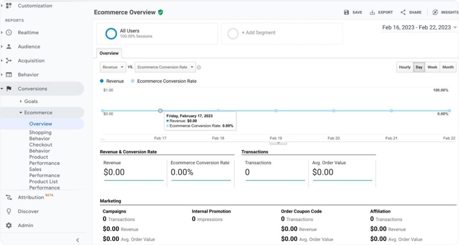Click the Conversion Rate legend light blue dot
Screen dimensions: 459x245
point(133,81)
